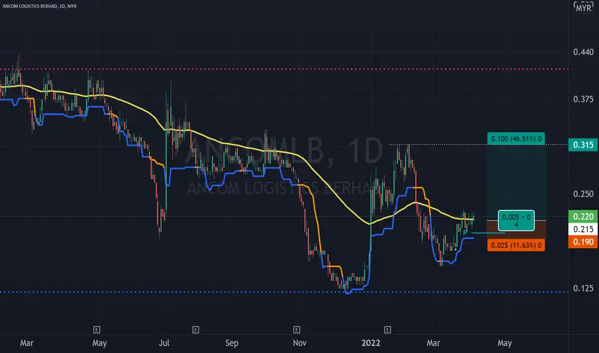The image size is (599, 353).
Task: Select the white dotted 0.315 target level line
Action: pyautogui.click(x=478, y=144)
